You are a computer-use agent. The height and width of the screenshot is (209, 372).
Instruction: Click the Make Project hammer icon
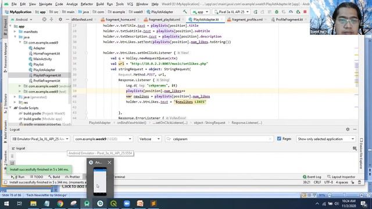coord(185,12)
